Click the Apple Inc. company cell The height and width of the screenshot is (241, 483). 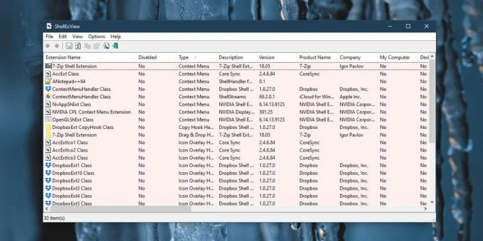350,96
